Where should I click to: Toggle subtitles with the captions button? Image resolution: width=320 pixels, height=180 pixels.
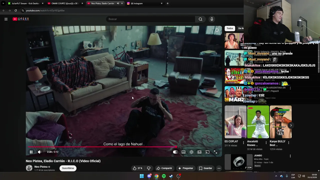183,152
